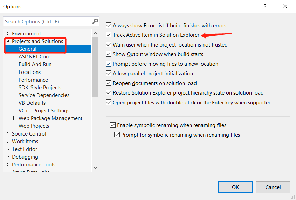Open Service Dependencies page
The height and width of the screenshot is (200, 296).
pos(44,95)
